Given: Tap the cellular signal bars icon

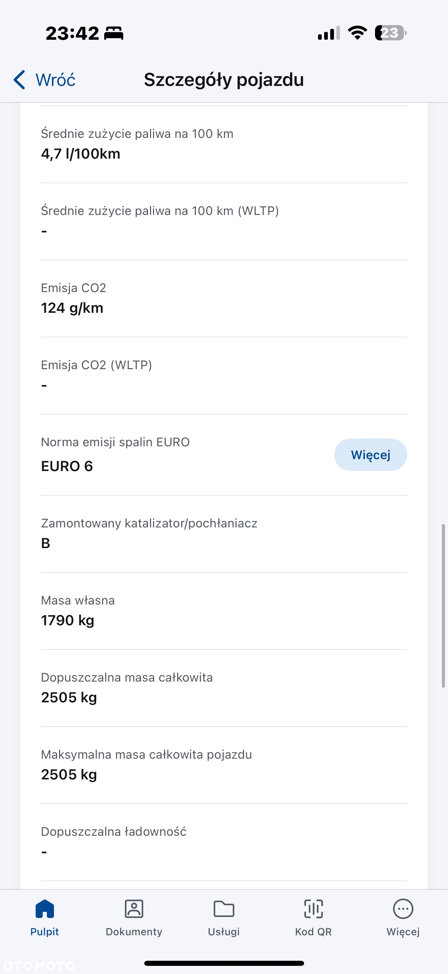Looking at the screenshot, I should 329,33.
